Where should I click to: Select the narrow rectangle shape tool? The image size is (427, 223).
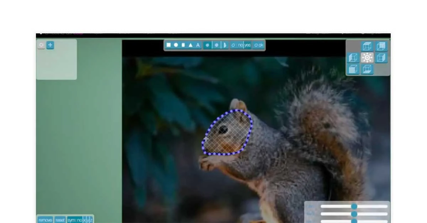coord(183,45)
